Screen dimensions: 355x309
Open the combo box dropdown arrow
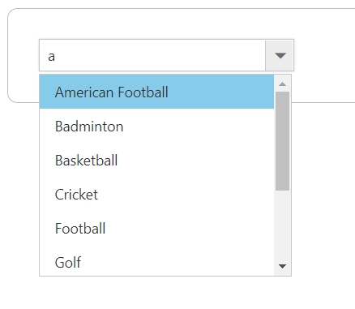280,55
